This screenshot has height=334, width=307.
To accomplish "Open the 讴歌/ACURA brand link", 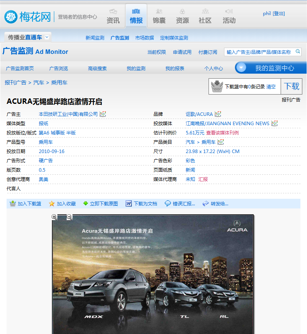I will 199,114.
